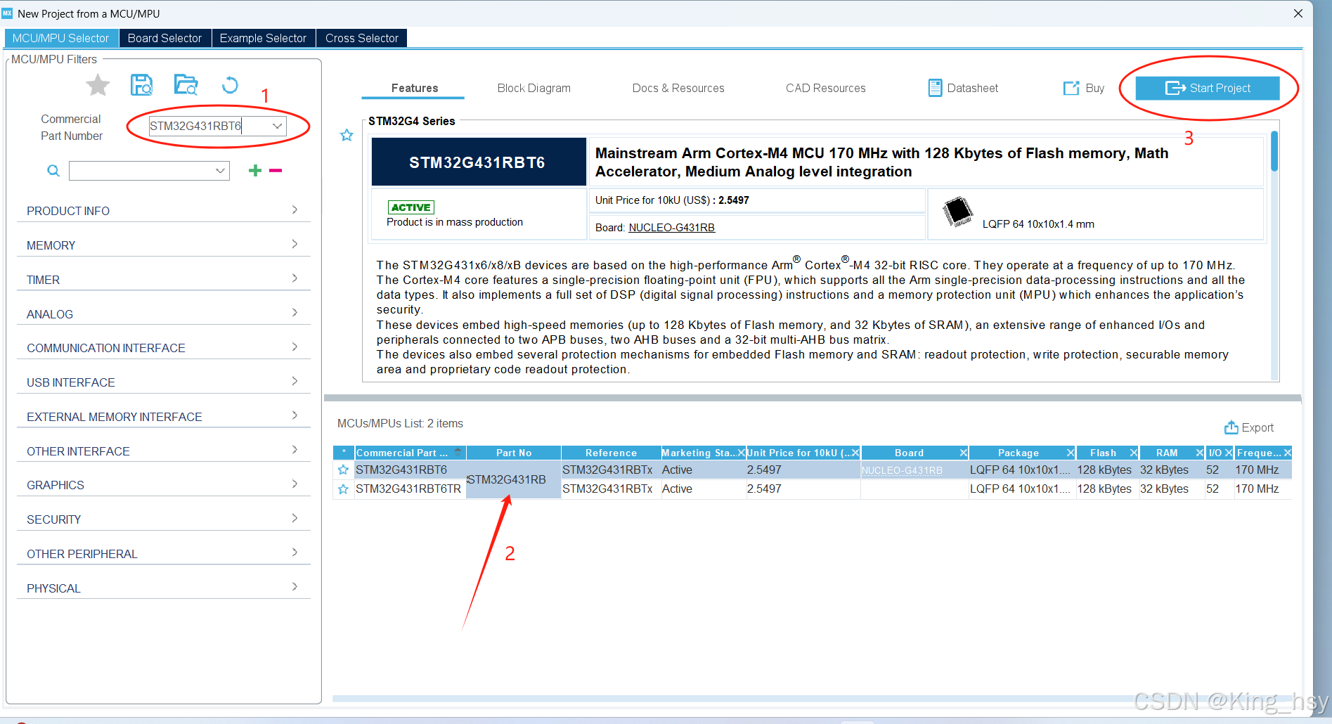Open the search filter combo box
The image size is (1332, 724).
(149, 171)
